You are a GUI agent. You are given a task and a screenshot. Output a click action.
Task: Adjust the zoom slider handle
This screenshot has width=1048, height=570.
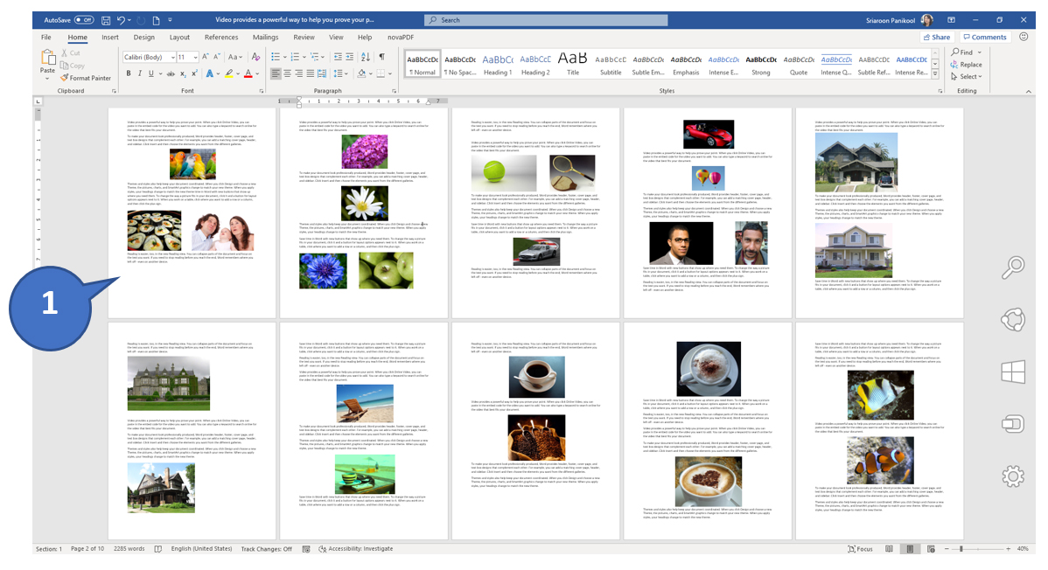(961, 549)
